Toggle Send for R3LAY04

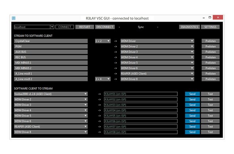(192, 110)
